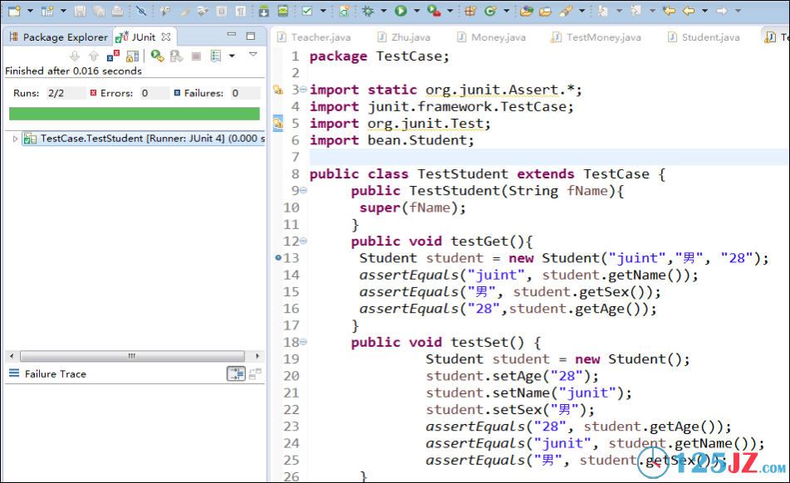Click Next Failed Test down arrow

coord(75,56)
